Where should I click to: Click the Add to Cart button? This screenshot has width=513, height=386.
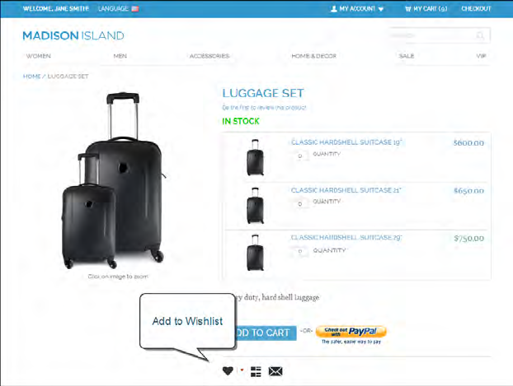pos(263,333)
